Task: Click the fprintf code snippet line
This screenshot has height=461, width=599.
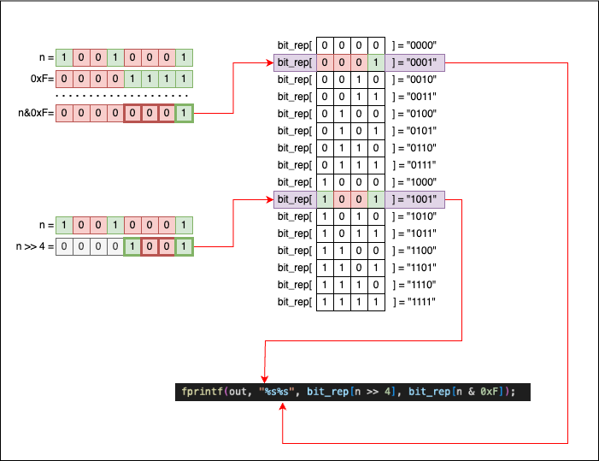Action: (x=353, y=392)
